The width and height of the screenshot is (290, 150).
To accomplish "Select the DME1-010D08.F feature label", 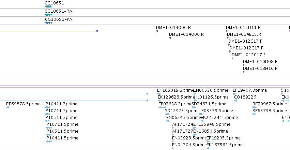I will pos(260,62).
